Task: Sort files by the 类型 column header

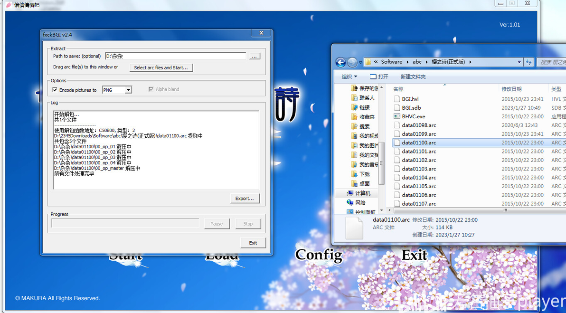Action: (x=556, y=89)
